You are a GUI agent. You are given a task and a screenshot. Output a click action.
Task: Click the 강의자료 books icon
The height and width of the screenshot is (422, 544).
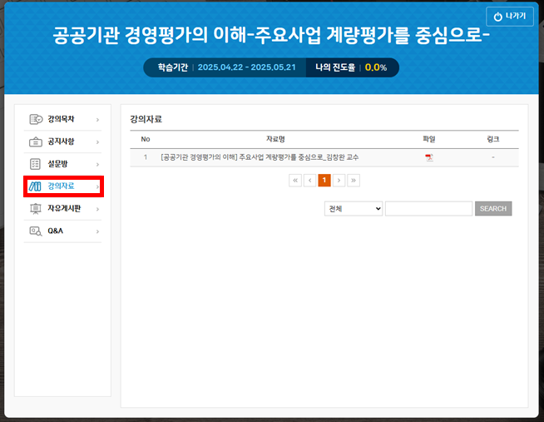(x=35, y=186)
